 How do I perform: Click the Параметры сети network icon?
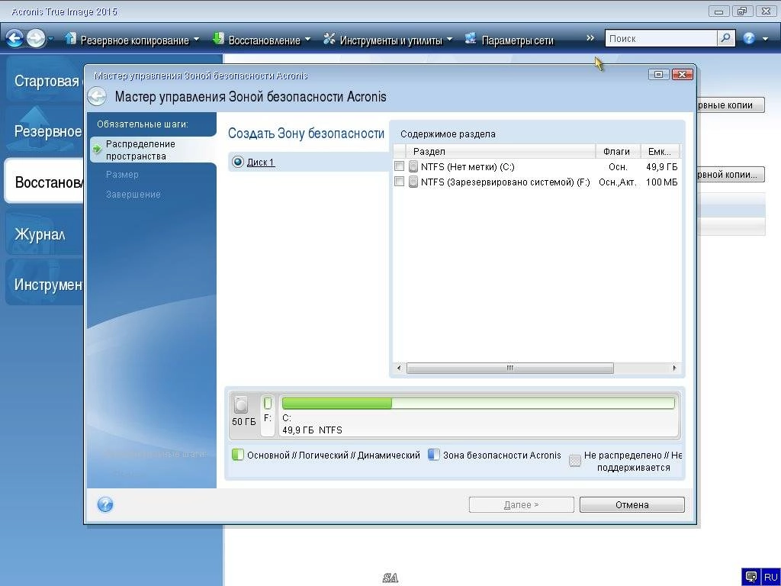471,38
